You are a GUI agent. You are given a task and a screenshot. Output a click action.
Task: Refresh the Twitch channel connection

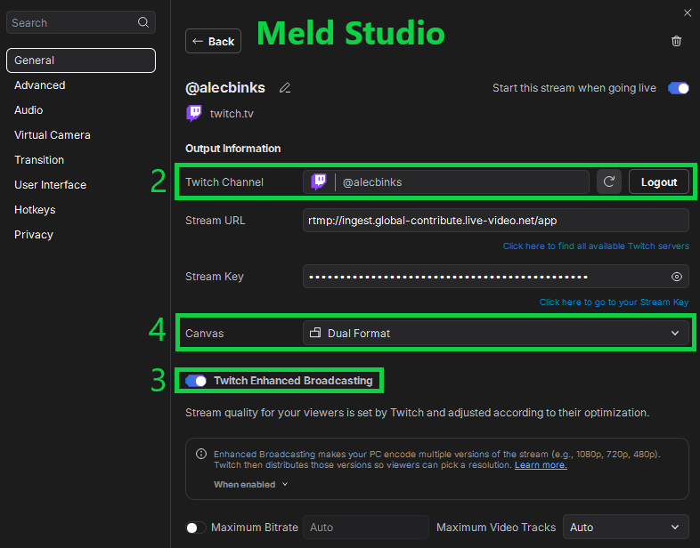click(x=609, y=181)
